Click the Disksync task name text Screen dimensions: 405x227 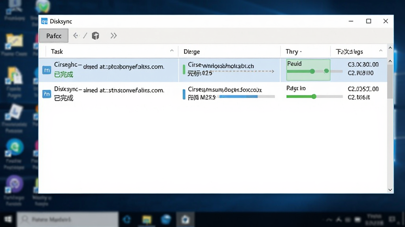[109, 90]
